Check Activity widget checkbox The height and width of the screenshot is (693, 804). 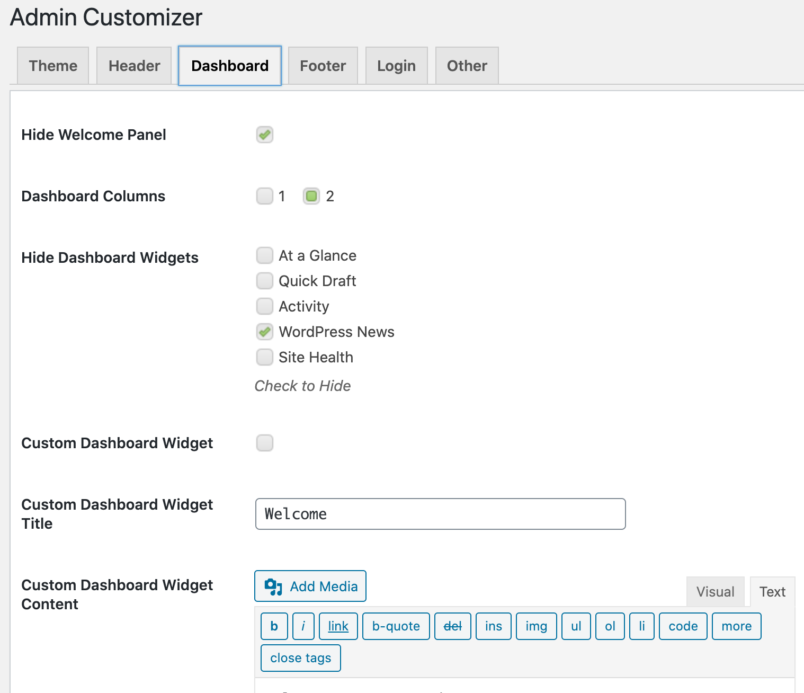[265, 306]
